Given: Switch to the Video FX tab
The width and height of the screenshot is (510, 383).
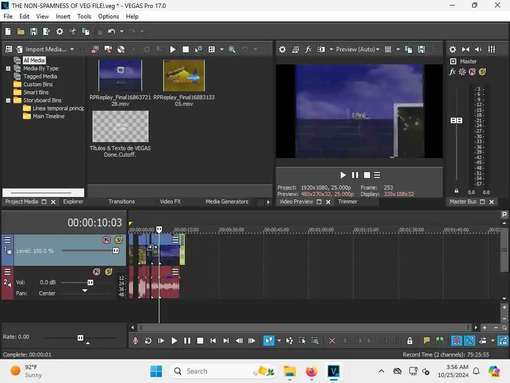Looking at the screenshot, I should click(x=170, y=201).
